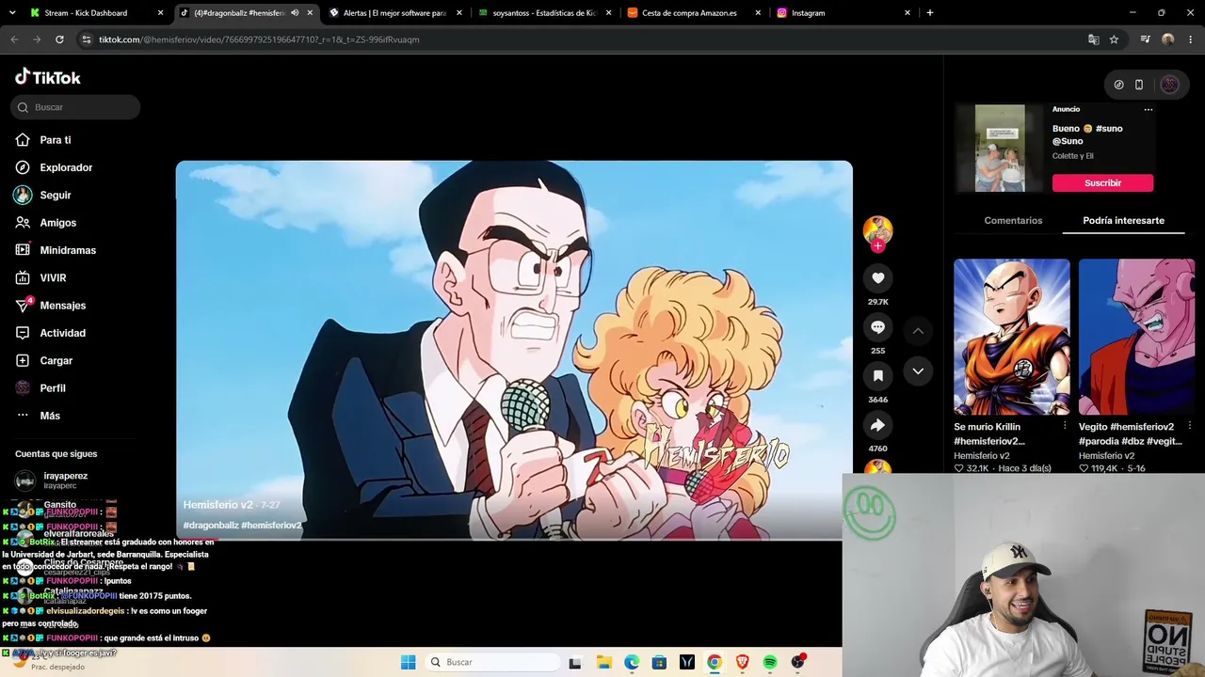
Task: Share the video using the arrow icon
Action: (877, 425)
